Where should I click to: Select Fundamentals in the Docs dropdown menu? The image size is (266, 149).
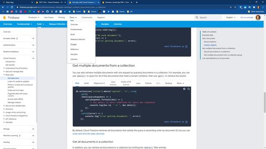click(76, 29)
